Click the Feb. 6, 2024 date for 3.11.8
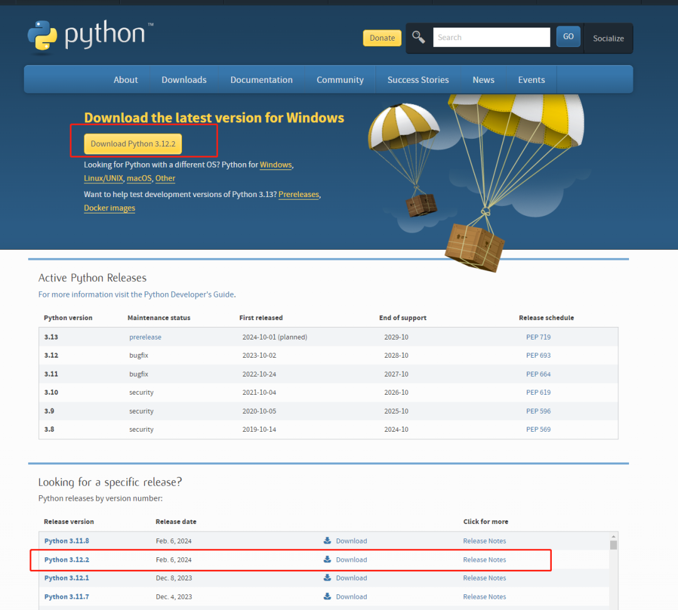This screenshot has height=610, width=678. [x=173, y=541]
